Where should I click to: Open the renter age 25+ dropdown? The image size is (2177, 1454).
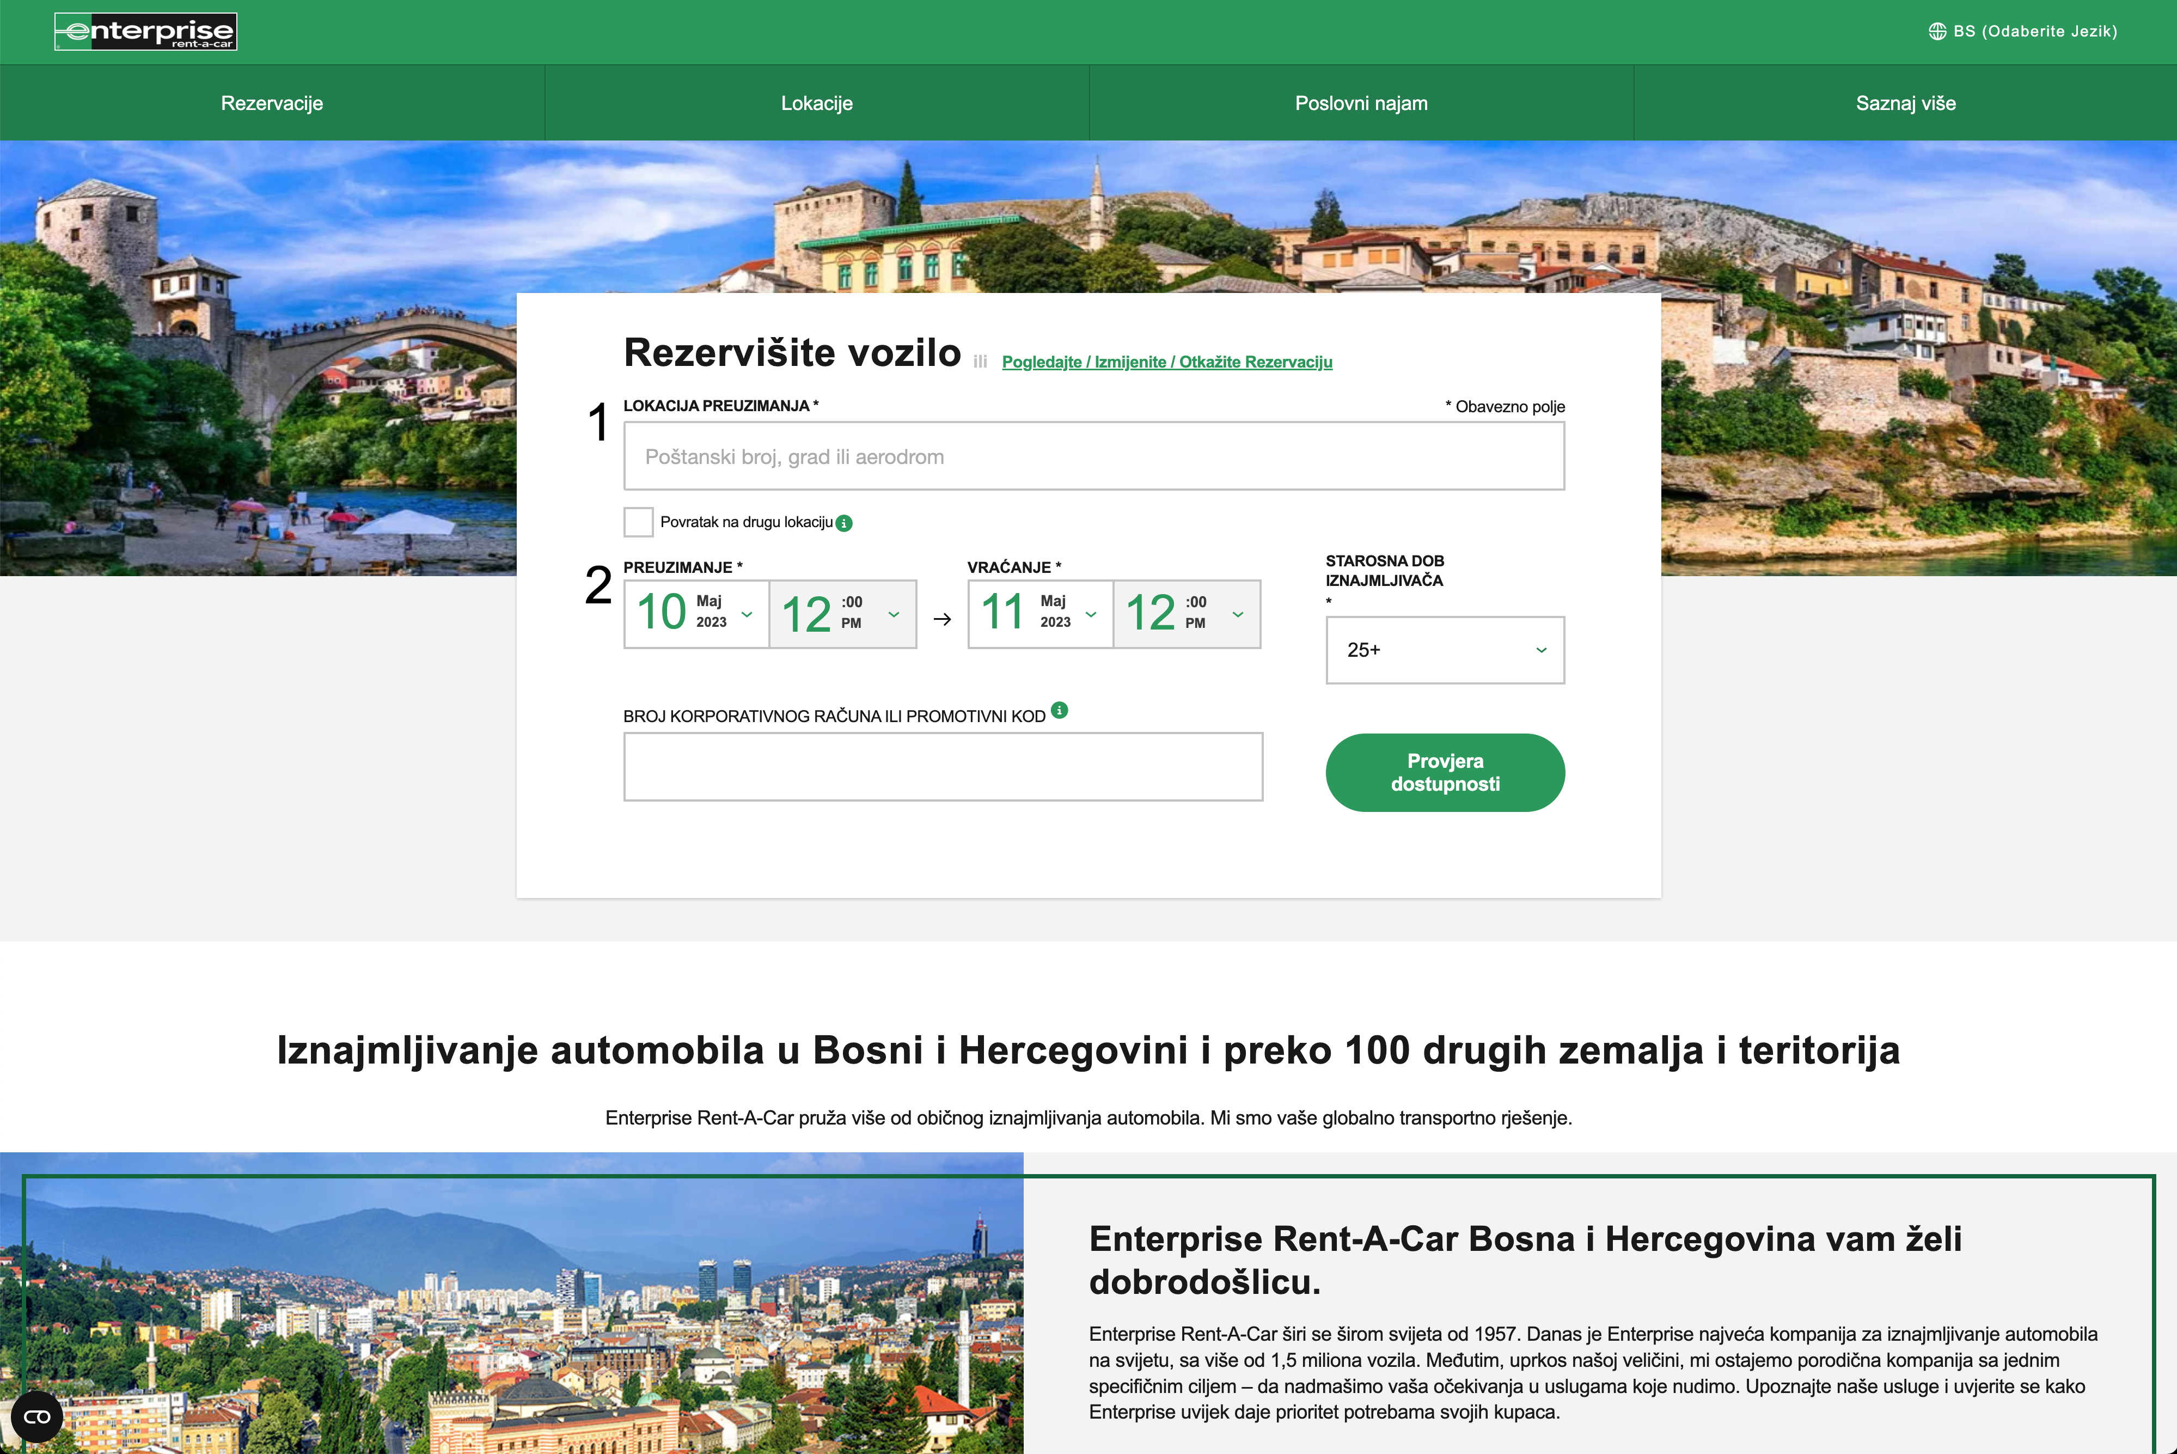coord(1444,650)
